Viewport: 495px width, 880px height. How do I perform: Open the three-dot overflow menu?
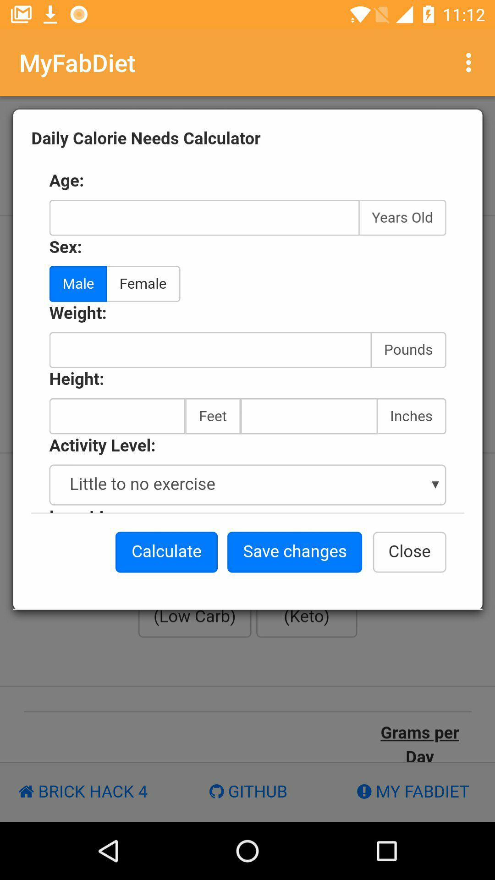click(x=468, y=63)
